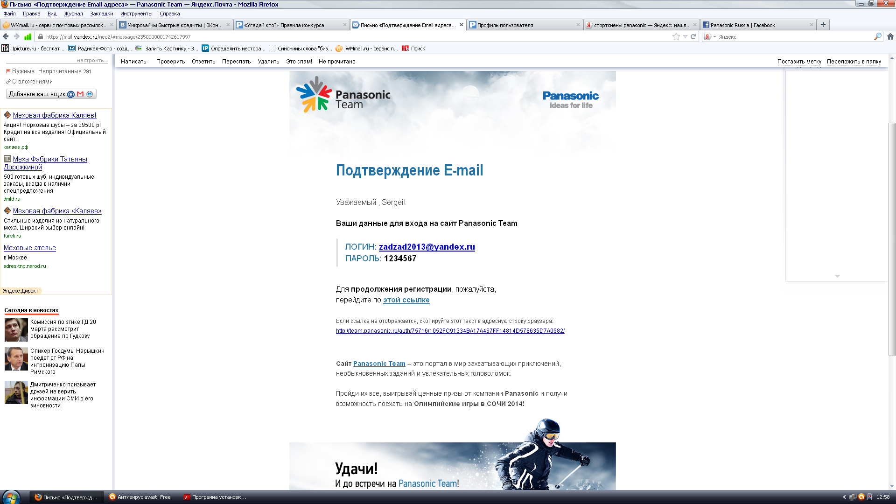Click Удалить to delete message
The width and height of the screenshot is (896, 504).
(268, 62)
